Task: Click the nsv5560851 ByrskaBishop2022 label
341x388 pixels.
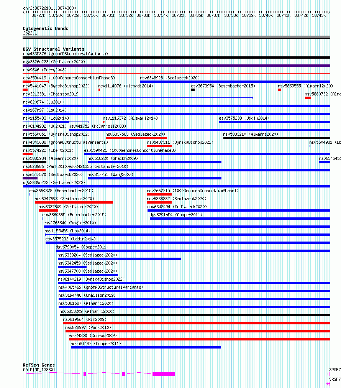Action: [56, 134]
